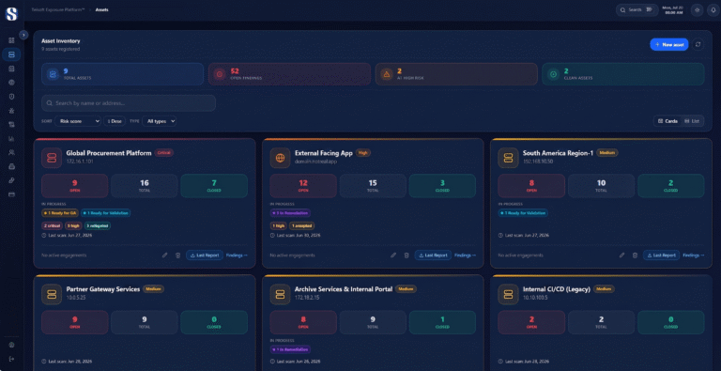The height and width of the screenshot is (371, 721).
Task: Click the Critical badge on Global Procurement Platform
Action: (164, 153)
